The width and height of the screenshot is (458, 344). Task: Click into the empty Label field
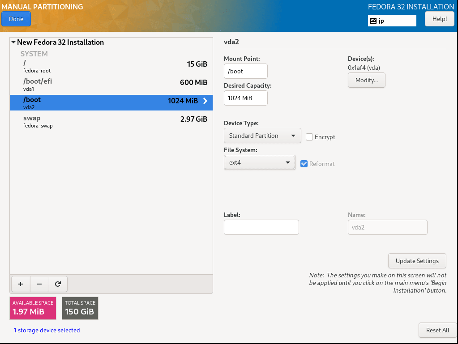tap(261, 227)
